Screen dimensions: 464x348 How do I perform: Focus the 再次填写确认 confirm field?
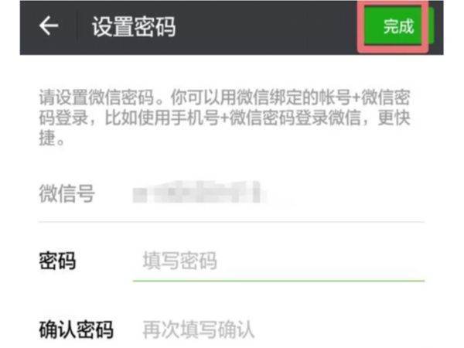point(278,329)
